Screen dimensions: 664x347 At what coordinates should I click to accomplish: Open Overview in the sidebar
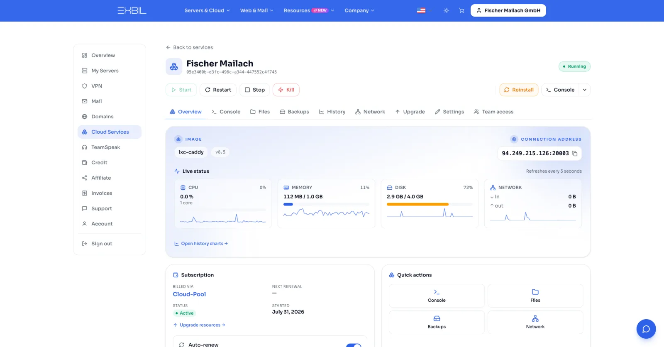click(x=110, y=55)
